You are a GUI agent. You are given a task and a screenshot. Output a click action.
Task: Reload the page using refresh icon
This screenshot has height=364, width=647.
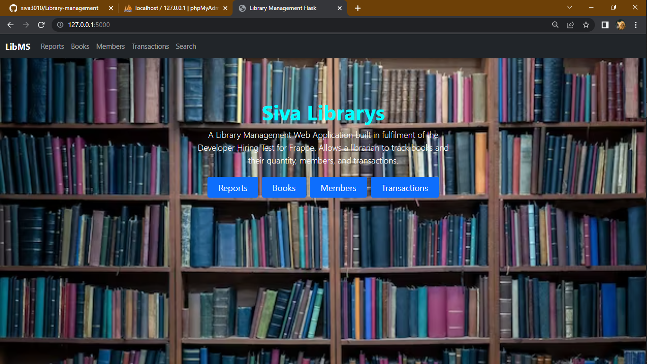point(41,25)
